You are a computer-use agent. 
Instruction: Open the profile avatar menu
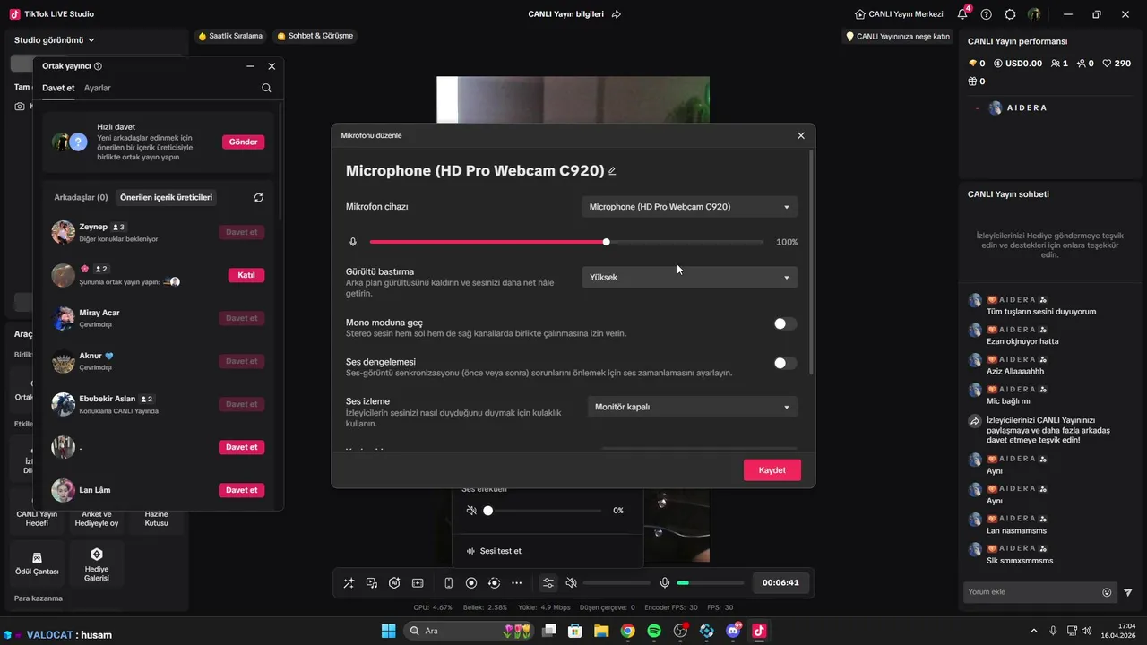pyautogui.click(x=1034, y=14)
